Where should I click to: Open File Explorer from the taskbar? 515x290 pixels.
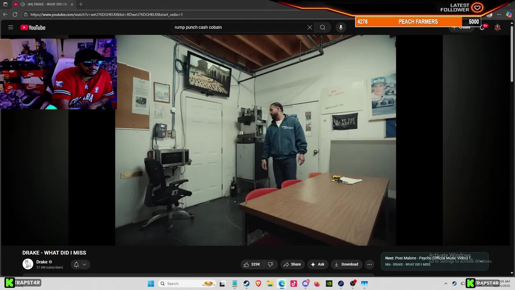pyautogui.click(x=270, y=284)
